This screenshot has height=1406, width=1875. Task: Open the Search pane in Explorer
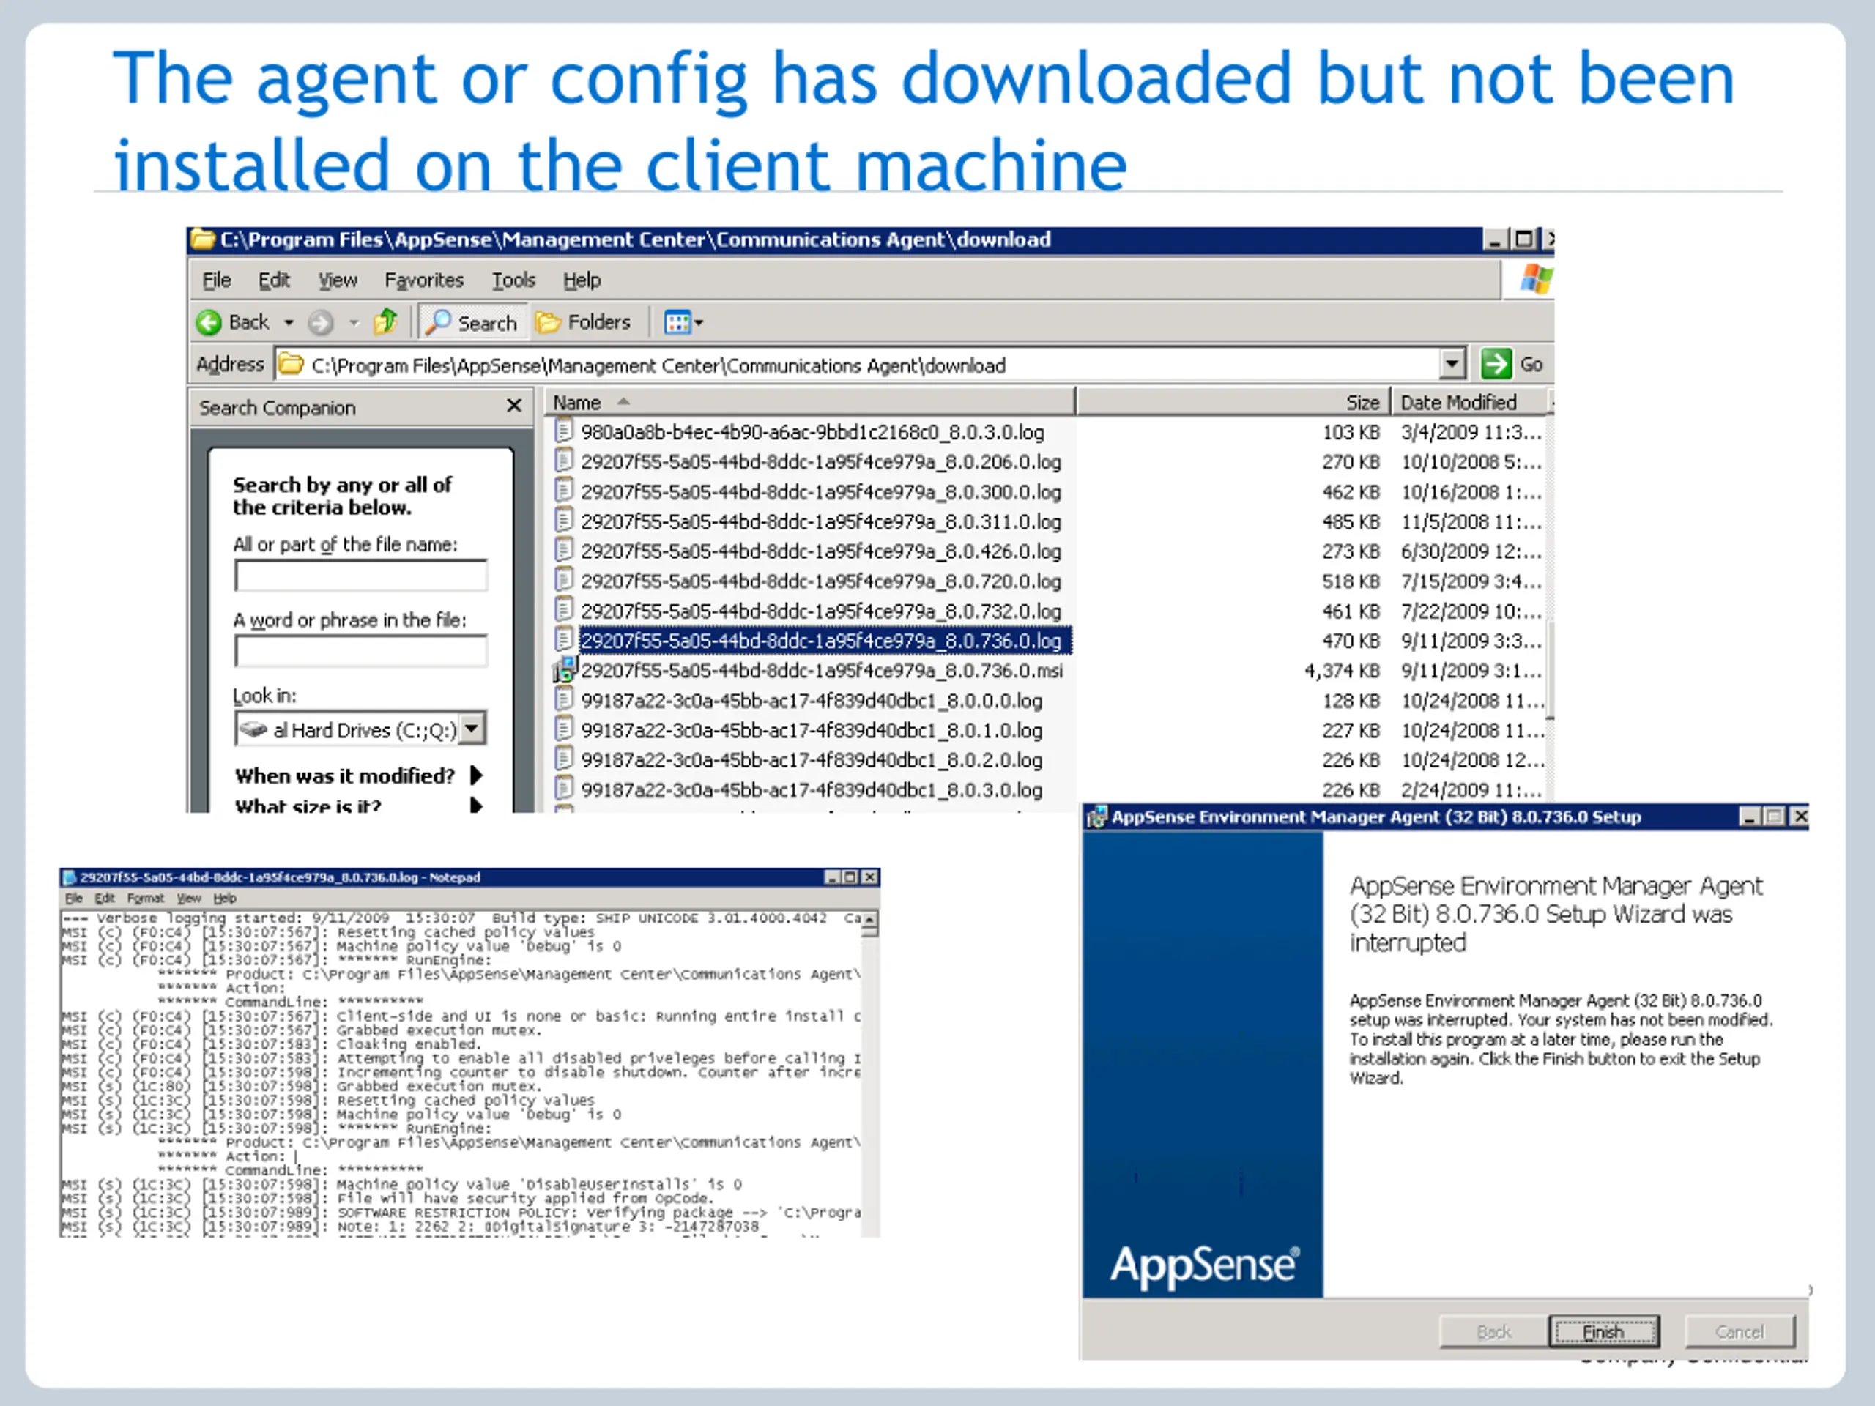tap(471, 323)
